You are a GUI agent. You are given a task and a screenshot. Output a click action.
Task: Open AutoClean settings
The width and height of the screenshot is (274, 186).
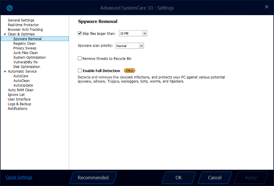click(22, 81)
